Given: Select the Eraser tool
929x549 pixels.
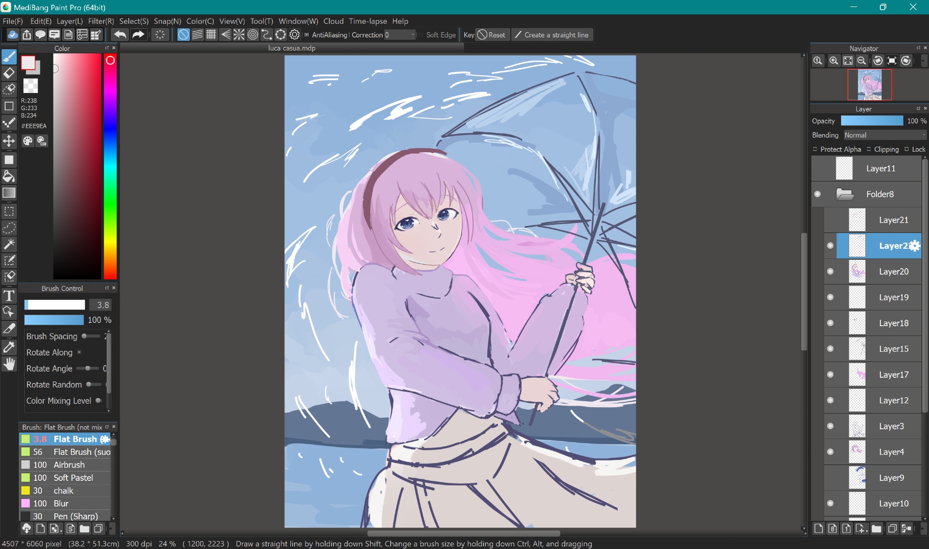Looking at the screenshot, I should point(9,73).
